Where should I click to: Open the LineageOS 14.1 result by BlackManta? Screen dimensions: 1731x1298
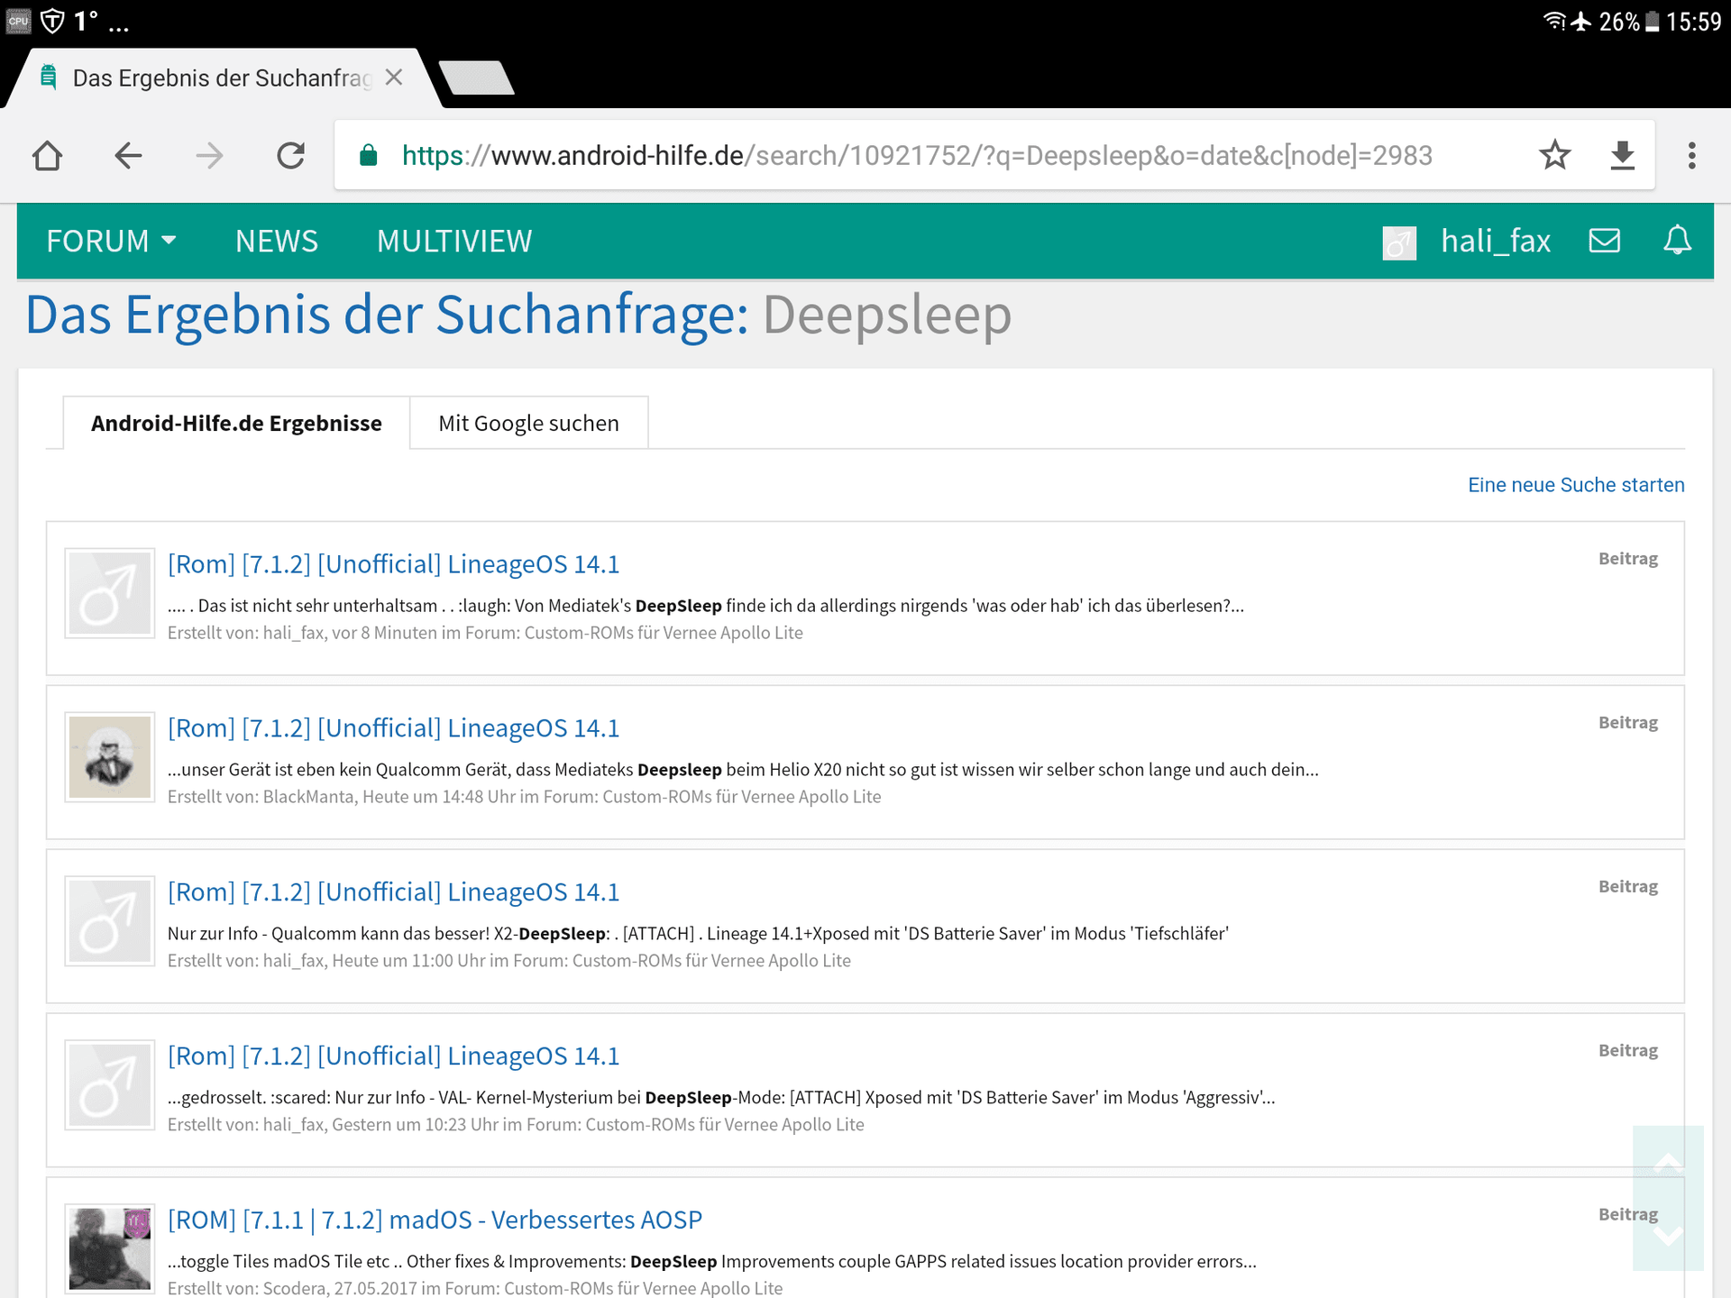click(x=394, y=728)
